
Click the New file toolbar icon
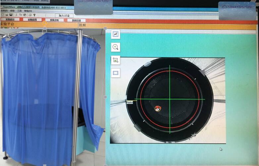(2, 15)
